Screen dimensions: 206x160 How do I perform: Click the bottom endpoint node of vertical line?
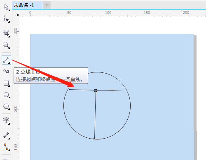tap(94, 139)
